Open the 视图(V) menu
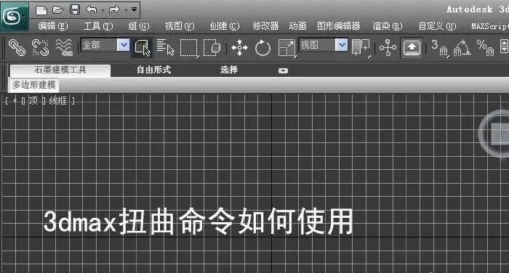Image resolution: width=509 pixels, height=273 pixels. click(x=180, y=26)
